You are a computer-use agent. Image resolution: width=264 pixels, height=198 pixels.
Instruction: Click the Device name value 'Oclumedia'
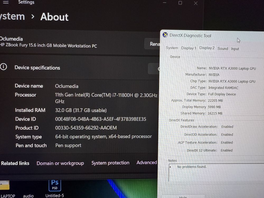(x=67, y=86)
